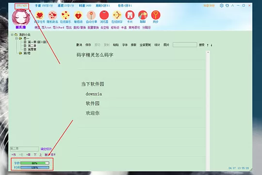Click the 搜索 button
Image resolution: width=262 pixels, height=175 pixels.
coord(202,45)
